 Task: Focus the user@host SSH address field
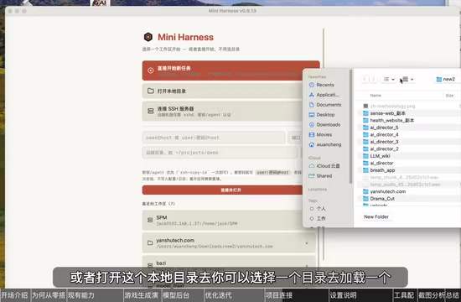pyautogui.click(x=214, y=138)
